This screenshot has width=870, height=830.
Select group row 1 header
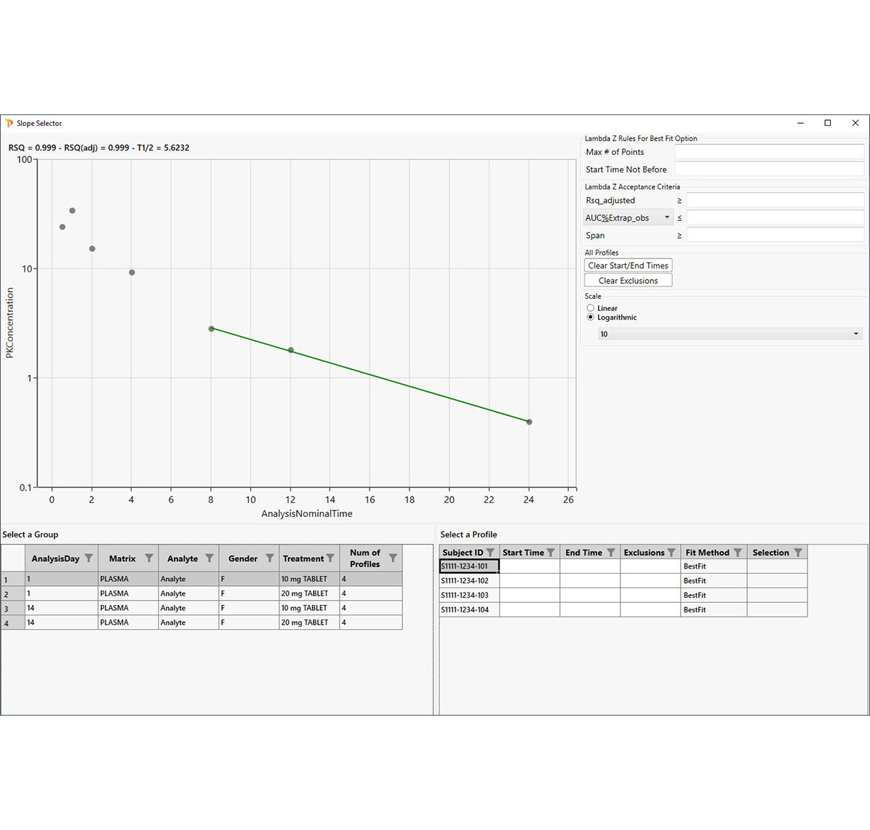click(x=13, y=579)
